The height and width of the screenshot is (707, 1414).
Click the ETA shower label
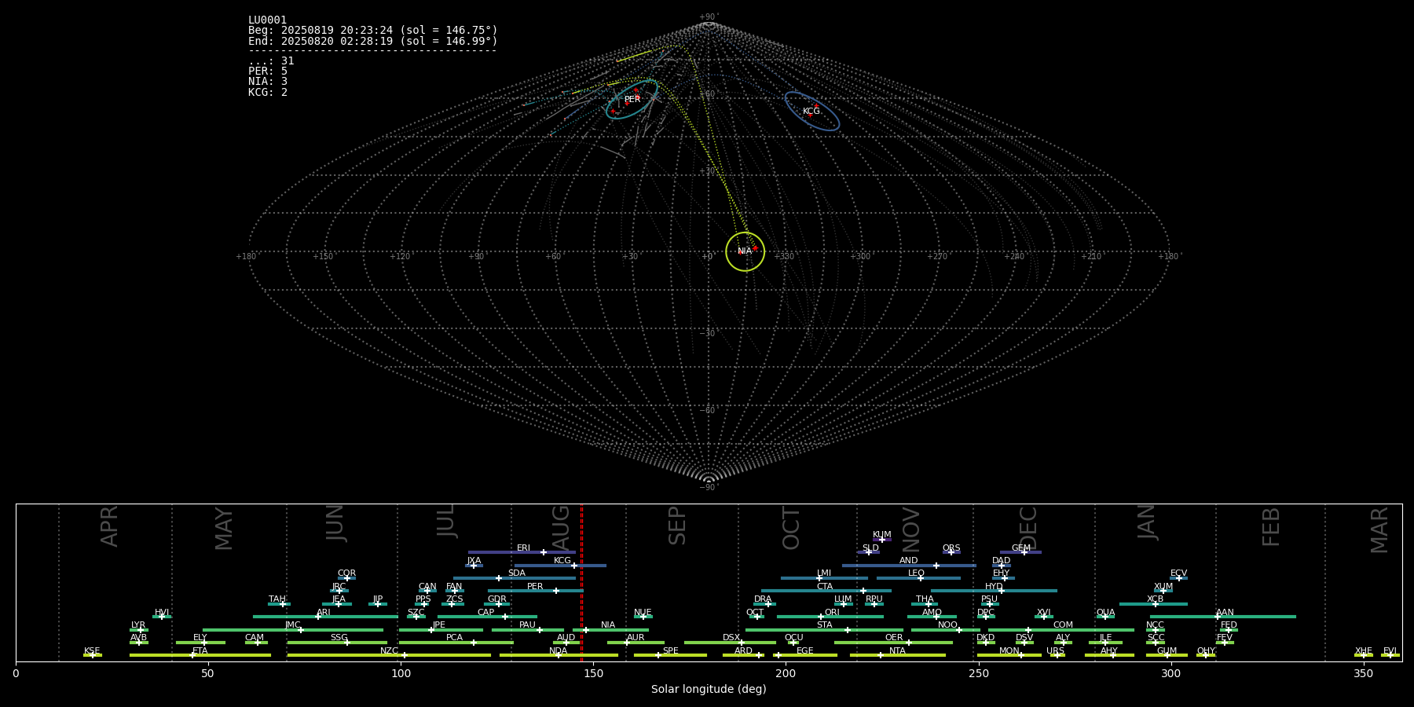pyautogui.click(x=200, y=651)
